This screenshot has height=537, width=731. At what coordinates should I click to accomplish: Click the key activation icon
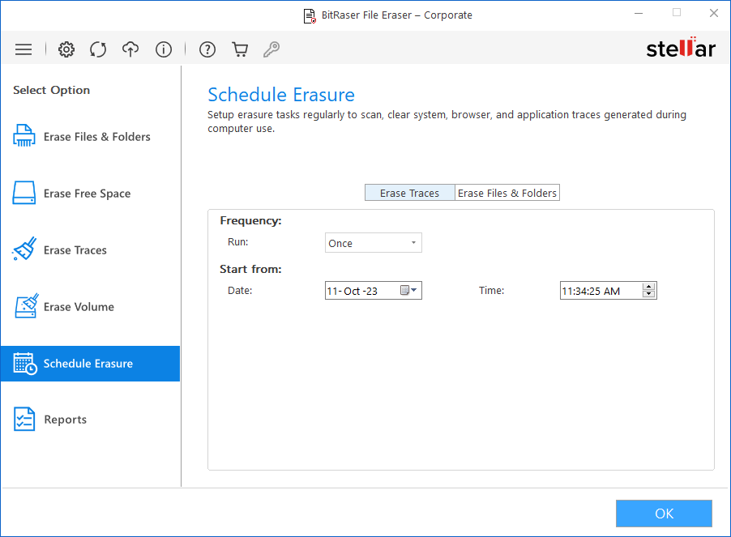(x=271, y=49)
